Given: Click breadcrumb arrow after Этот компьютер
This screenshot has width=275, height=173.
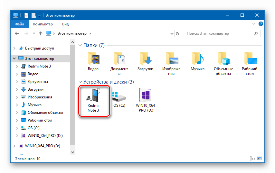Looking at the screenshot, I should [x=90, y=33].
